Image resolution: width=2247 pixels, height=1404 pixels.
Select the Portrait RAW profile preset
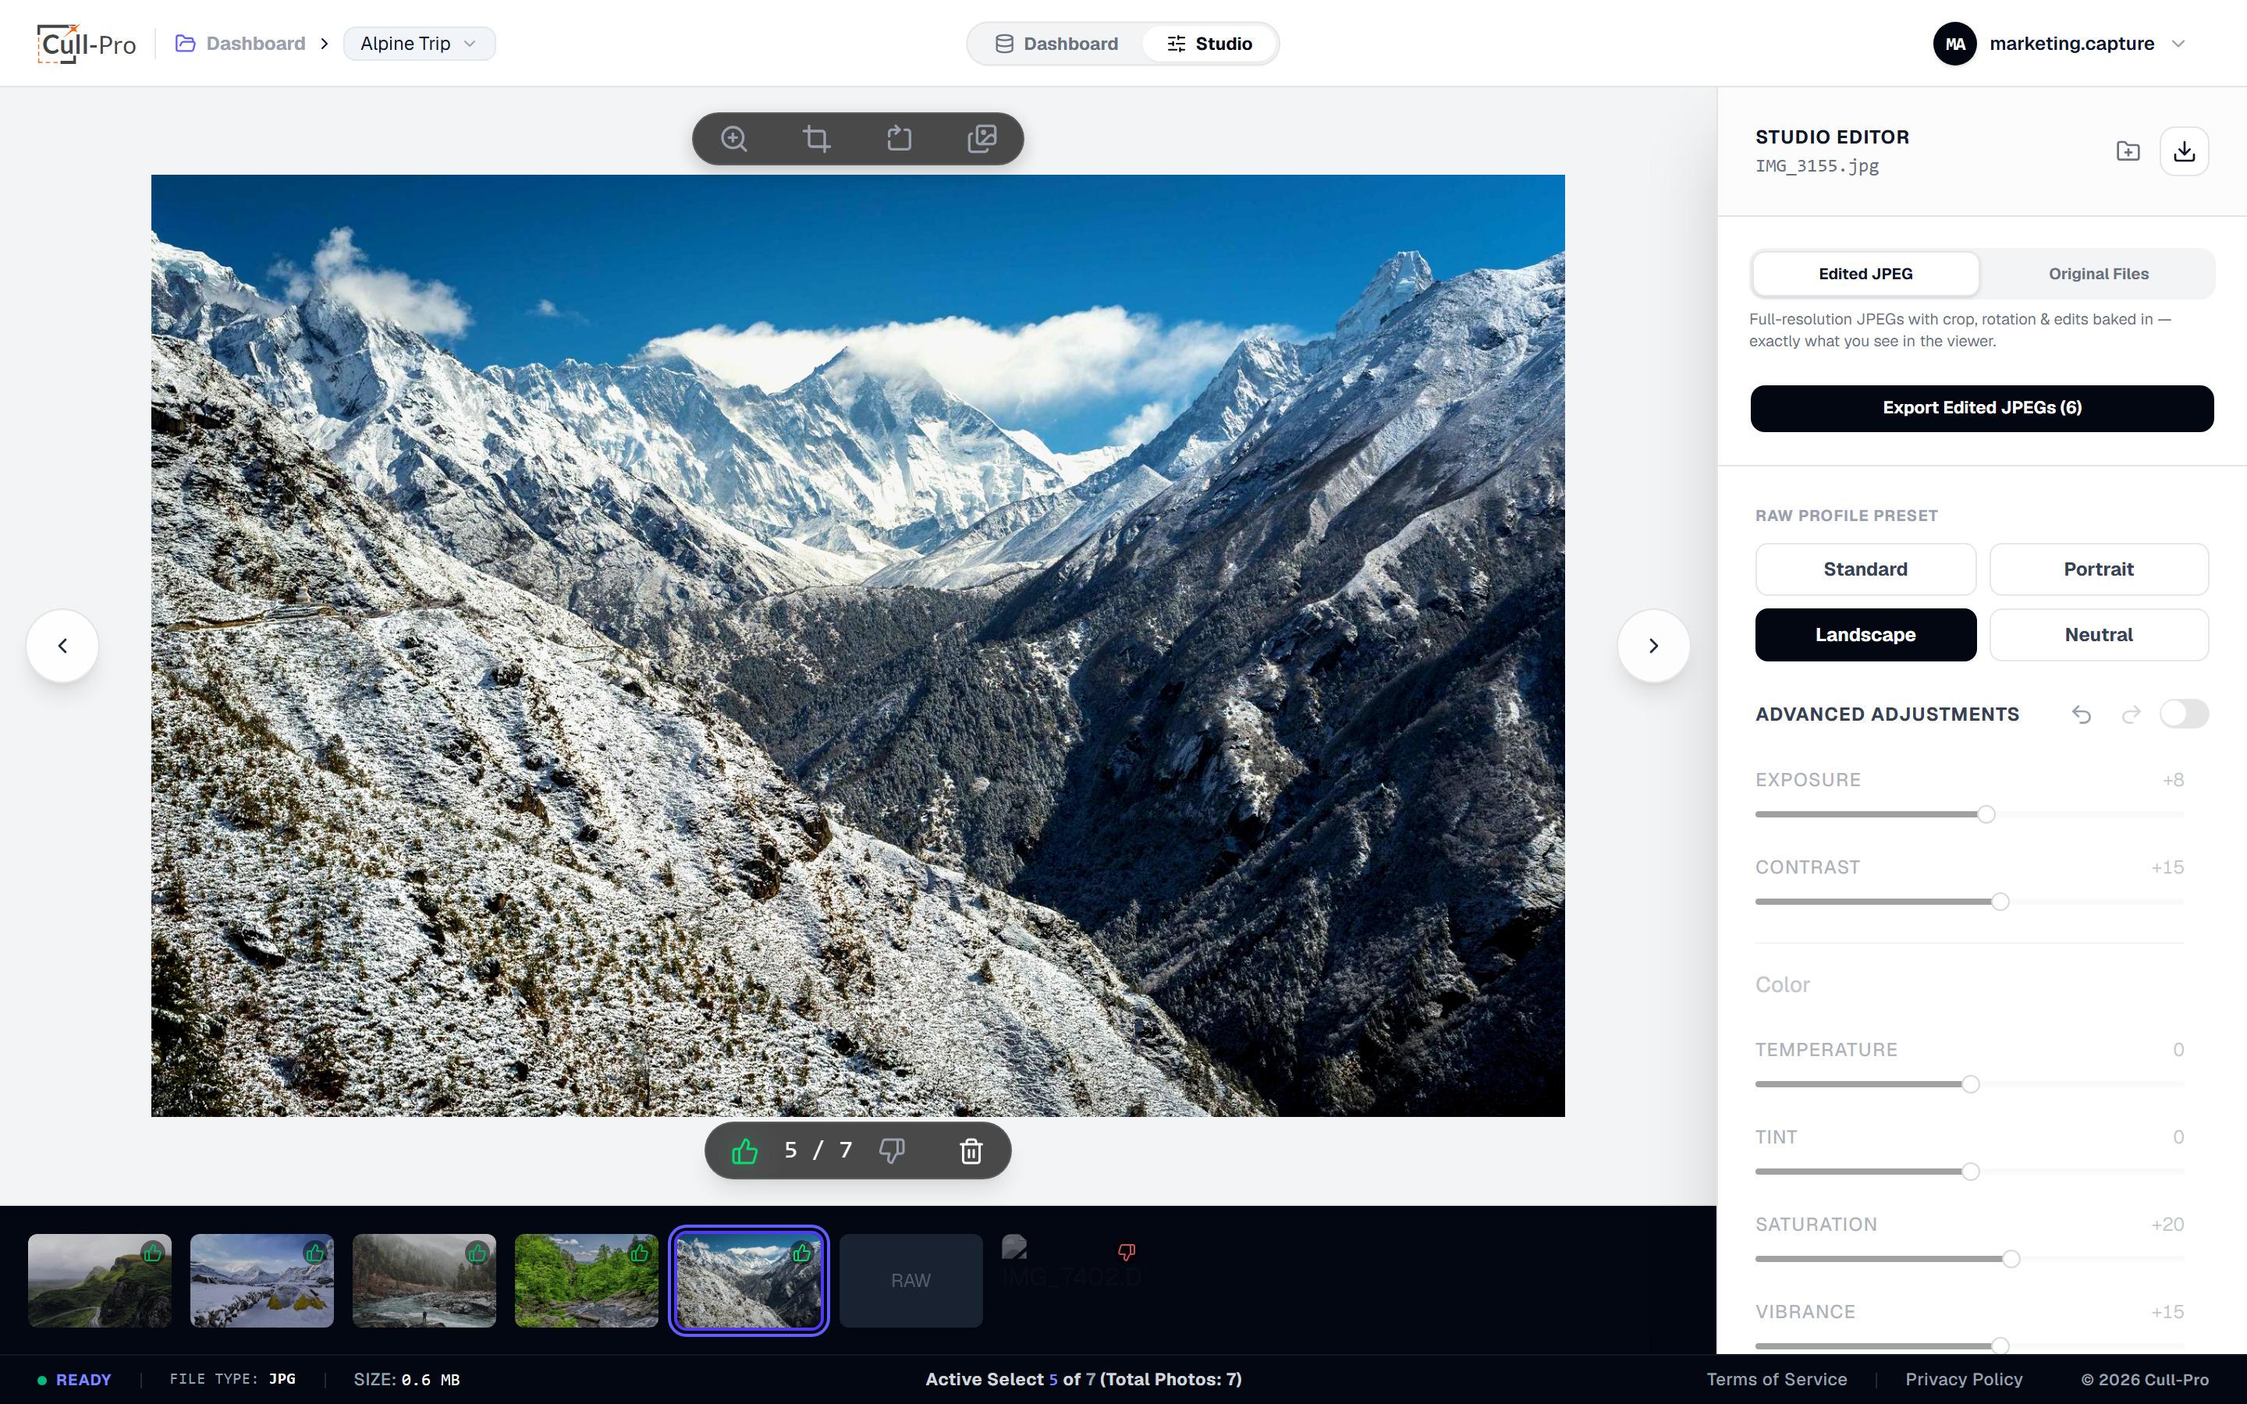pyautogui.click(x=2099, y=569)
